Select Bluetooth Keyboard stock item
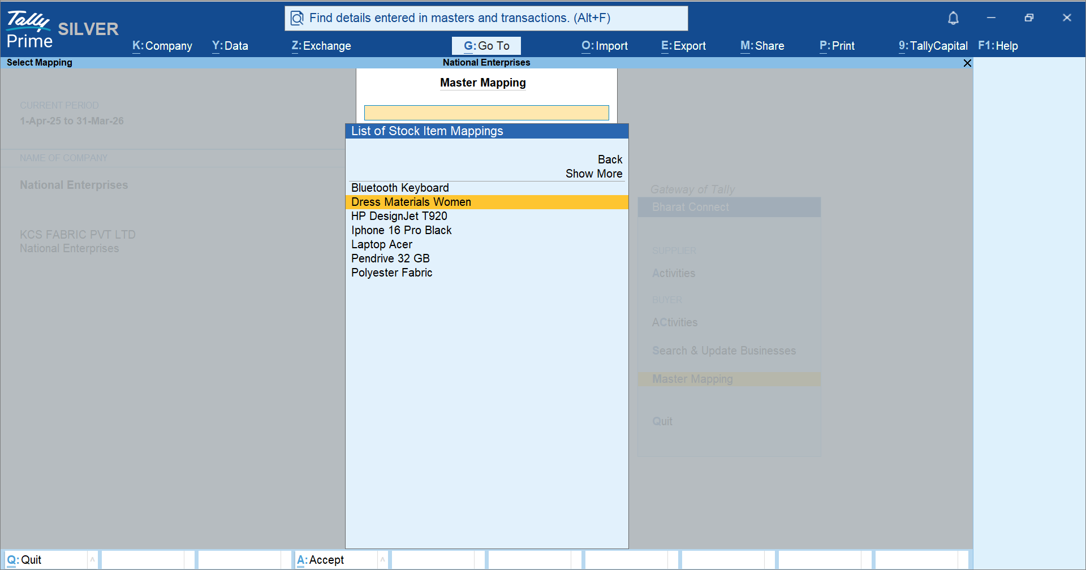Viewport: 1086px width, 570px height. coord(400,188)
